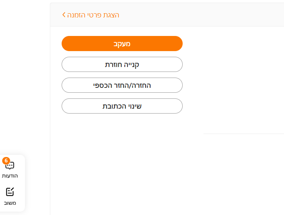Click the משוב text label
Viewport: 284px width, 215px height.
(x=10, y=203)
